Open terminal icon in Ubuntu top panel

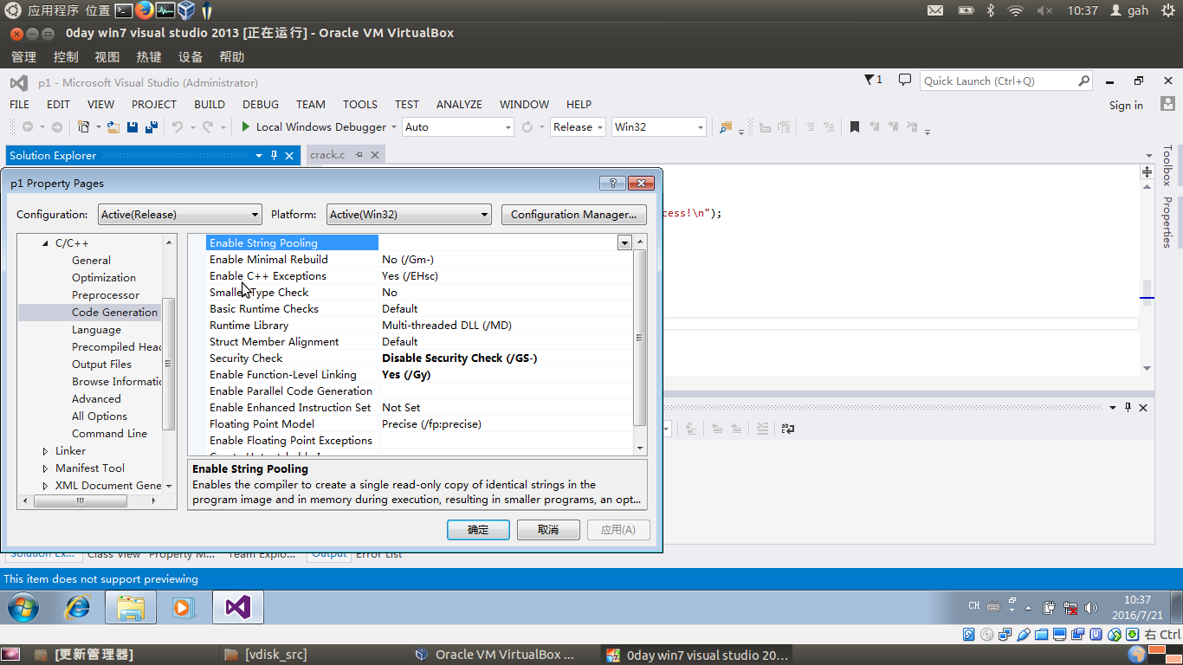[x=124, y=10]
